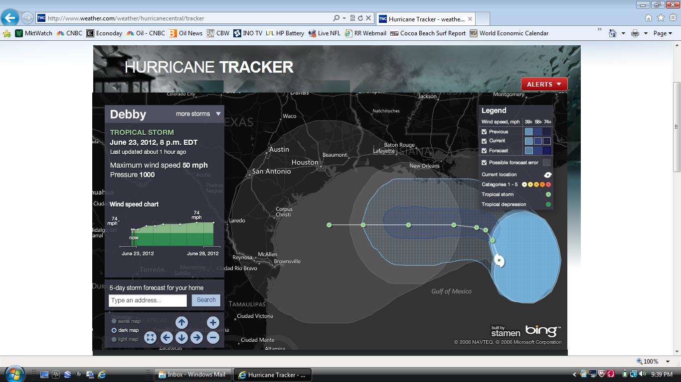This screenshot has width=681, height=382.
Task: Select the light map radio button
Action: 114,339
